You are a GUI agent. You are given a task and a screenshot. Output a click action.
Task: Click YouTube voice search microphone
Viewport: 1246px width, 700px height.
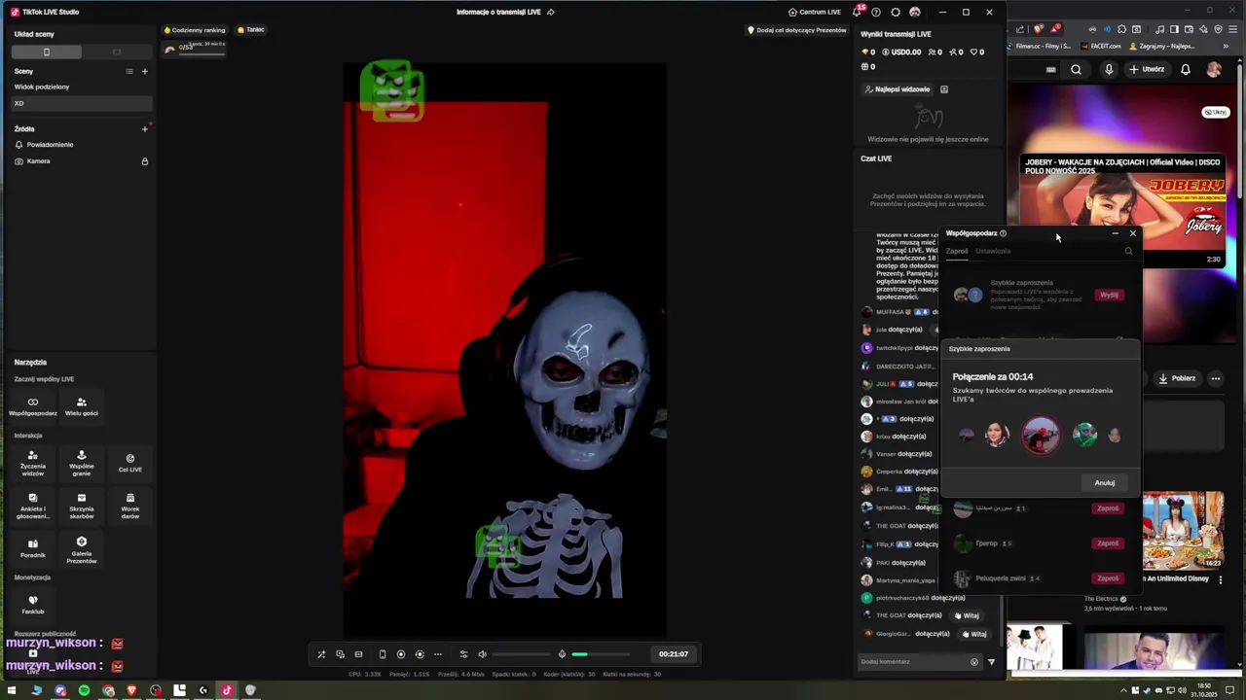(x=1108, y=69)
